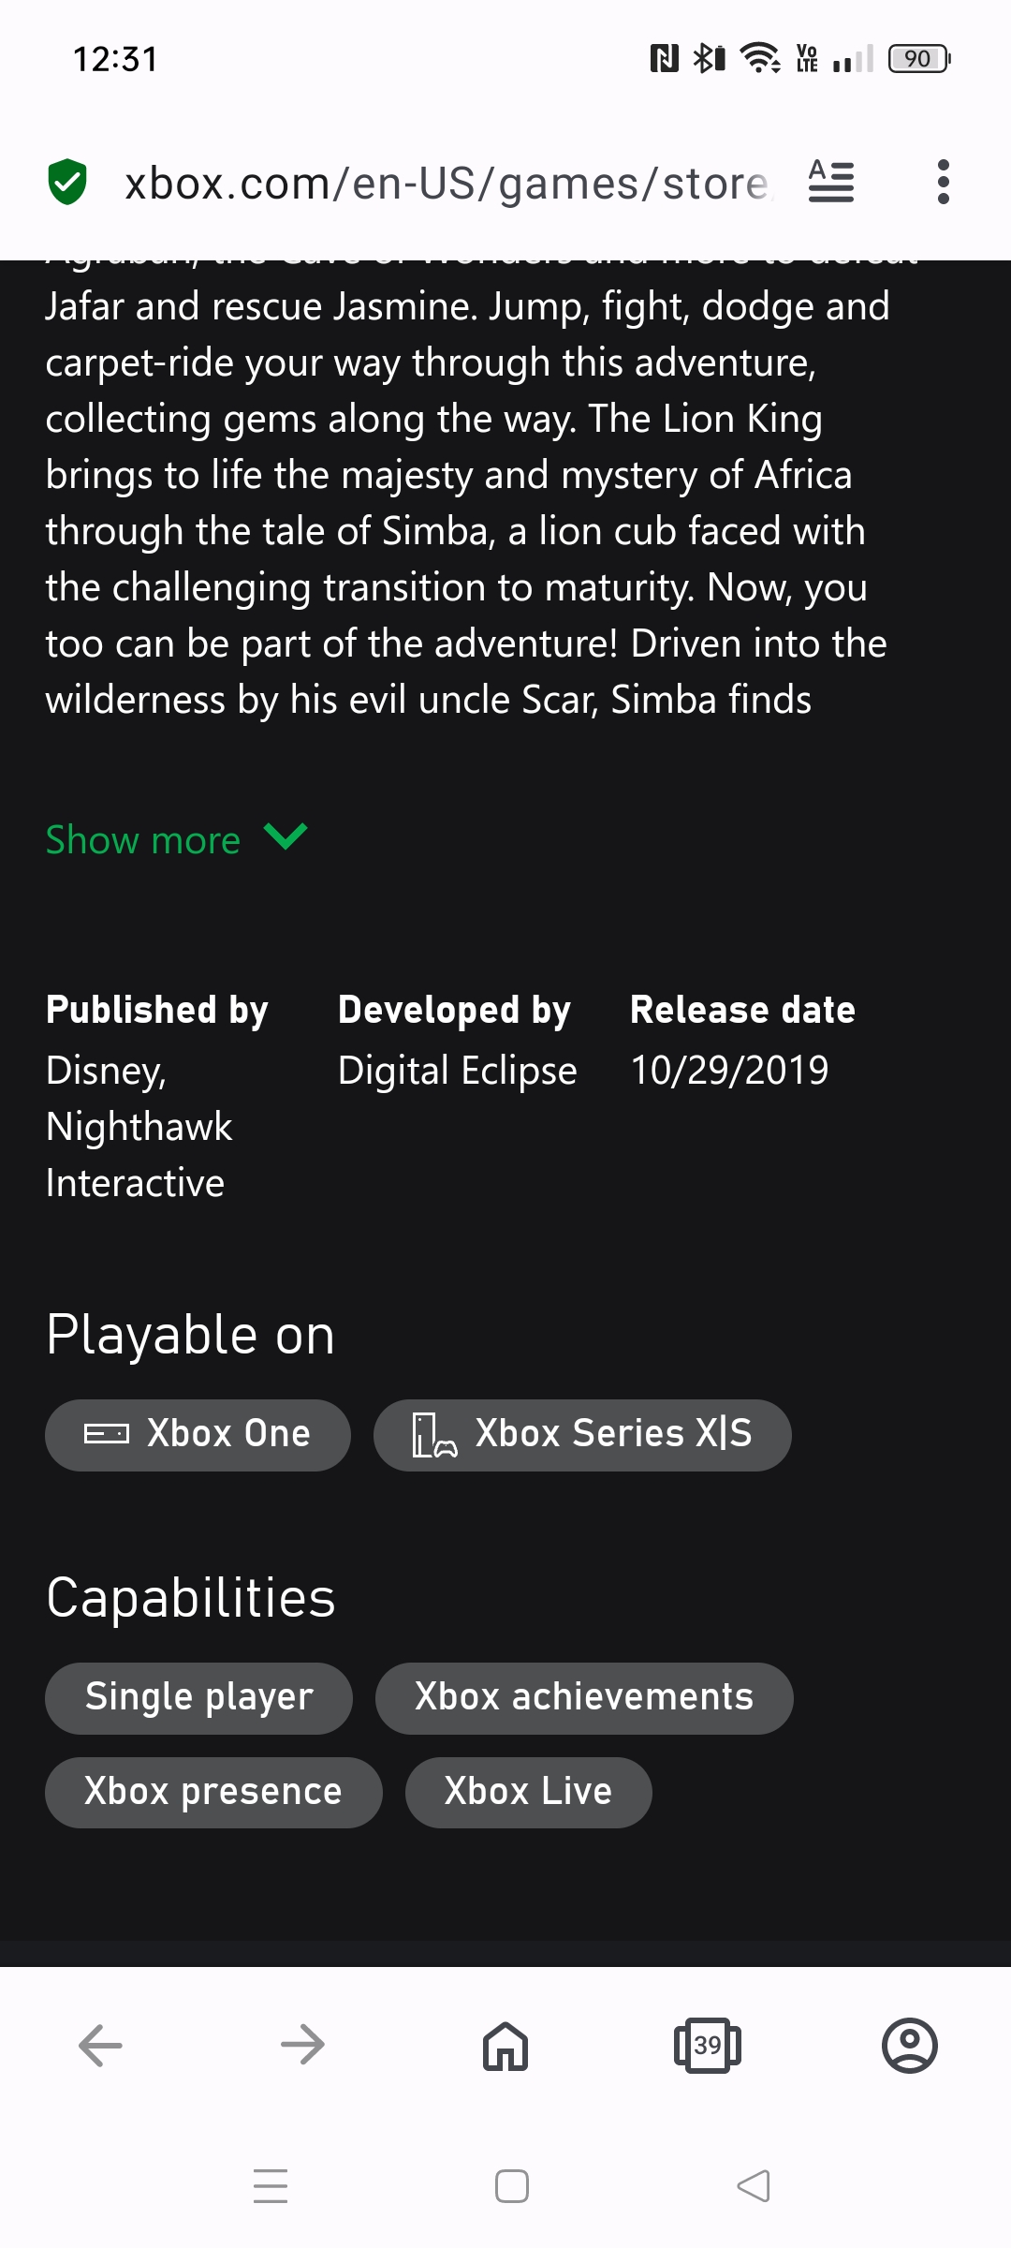The height and width of the screenshot is (2248, 1011).
Task: Go forward with the right arrow
Action: (x=302, y=2045)
